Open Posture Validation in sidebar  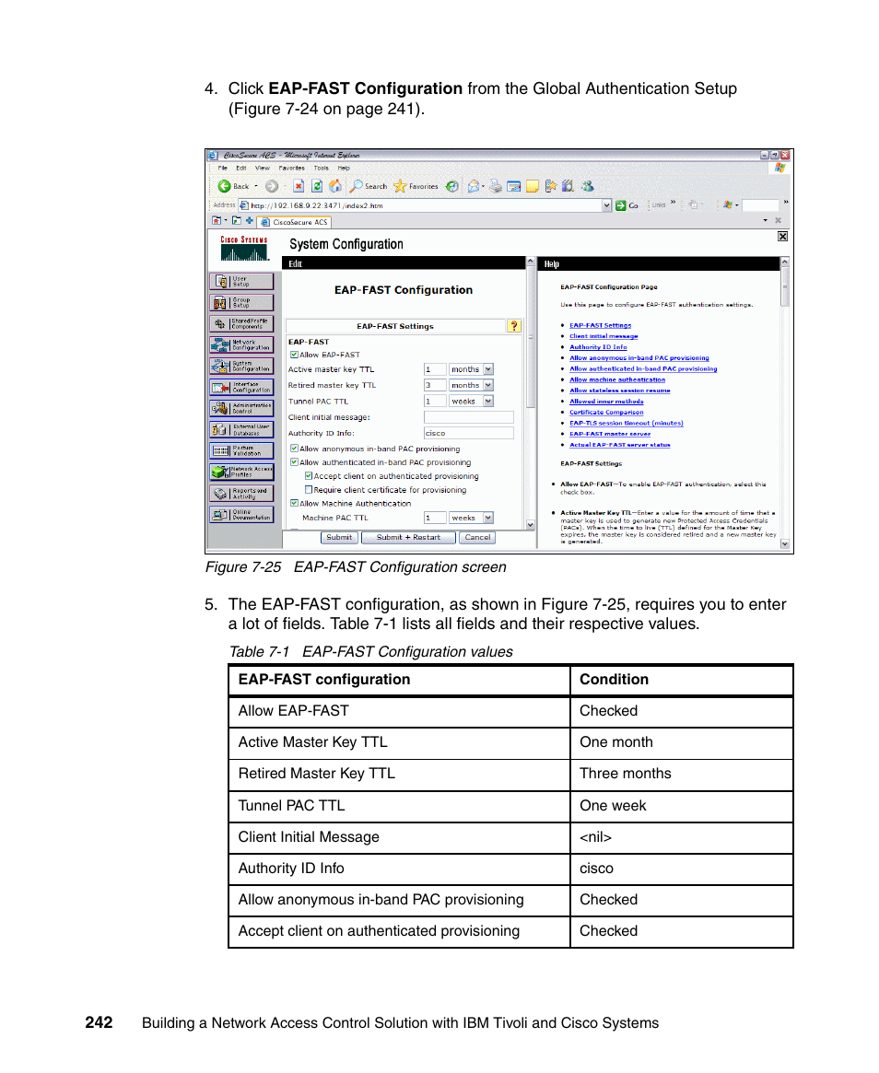click(241, 451)
